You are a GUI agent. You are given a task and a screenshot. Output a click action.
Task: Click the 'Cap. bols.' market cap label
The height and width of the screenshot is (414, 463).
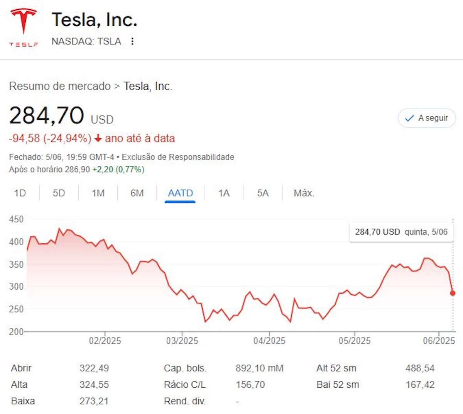[185, 368]
